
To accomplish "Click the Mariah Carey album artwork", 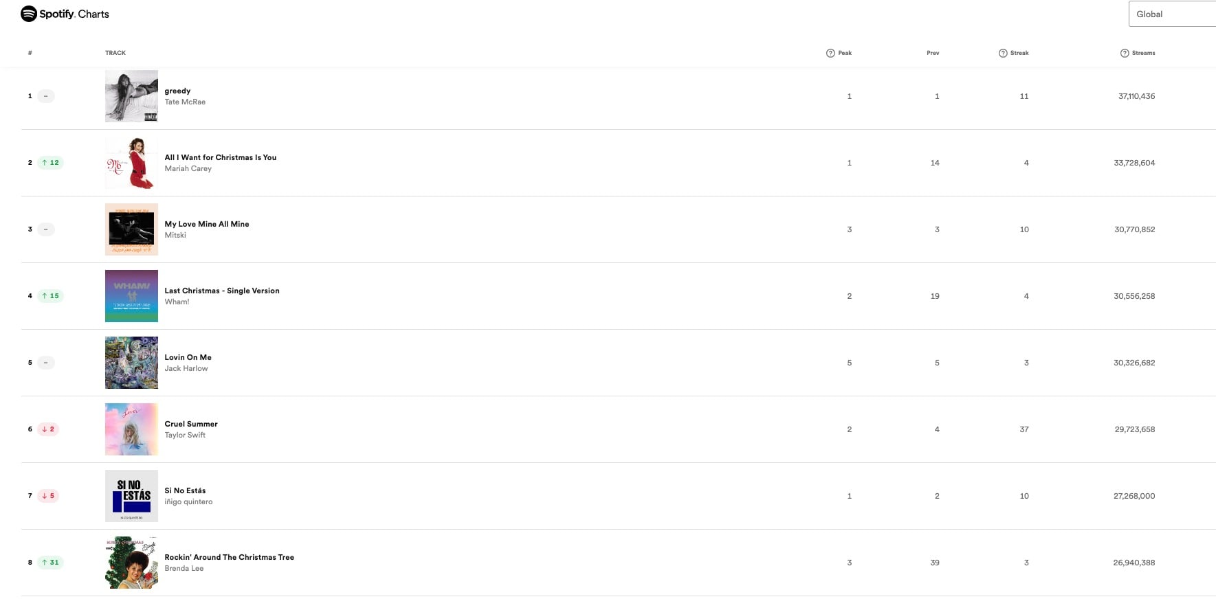I will point(131,163).
